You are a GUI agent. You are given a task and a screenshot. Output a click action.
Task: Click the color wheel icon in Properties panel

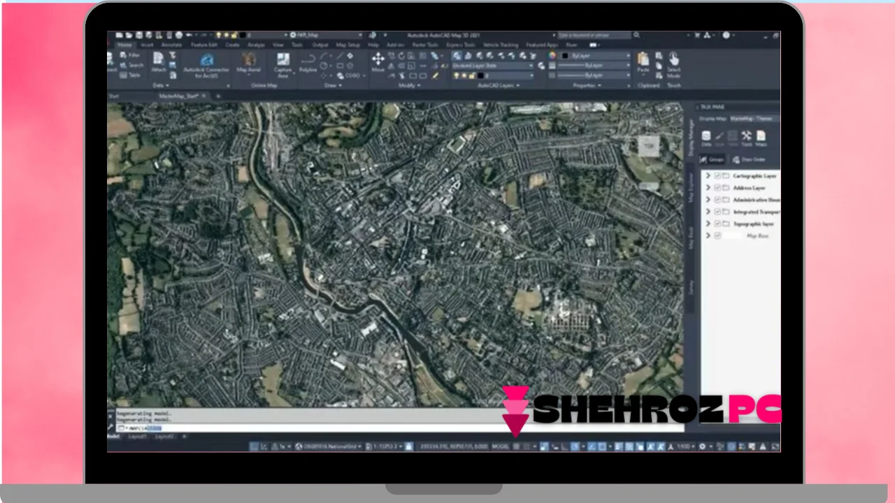[552, 55]
